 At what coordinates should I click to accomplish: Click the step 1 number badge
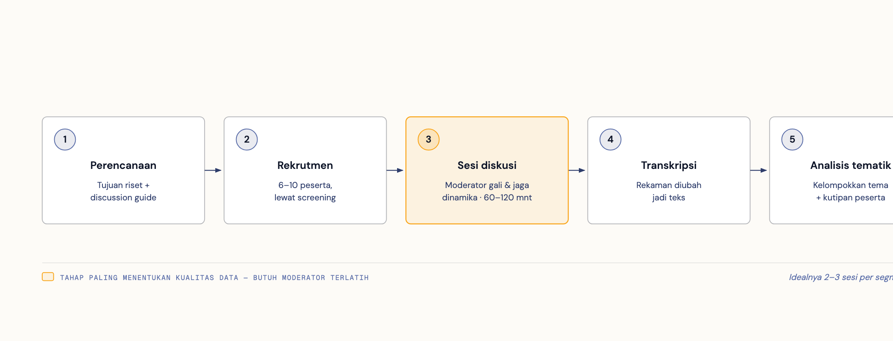tap(65, 139)
